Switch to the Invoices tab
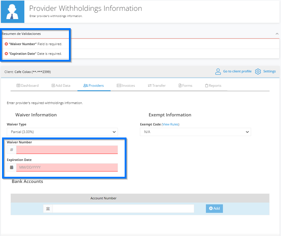 pos(126,85)
